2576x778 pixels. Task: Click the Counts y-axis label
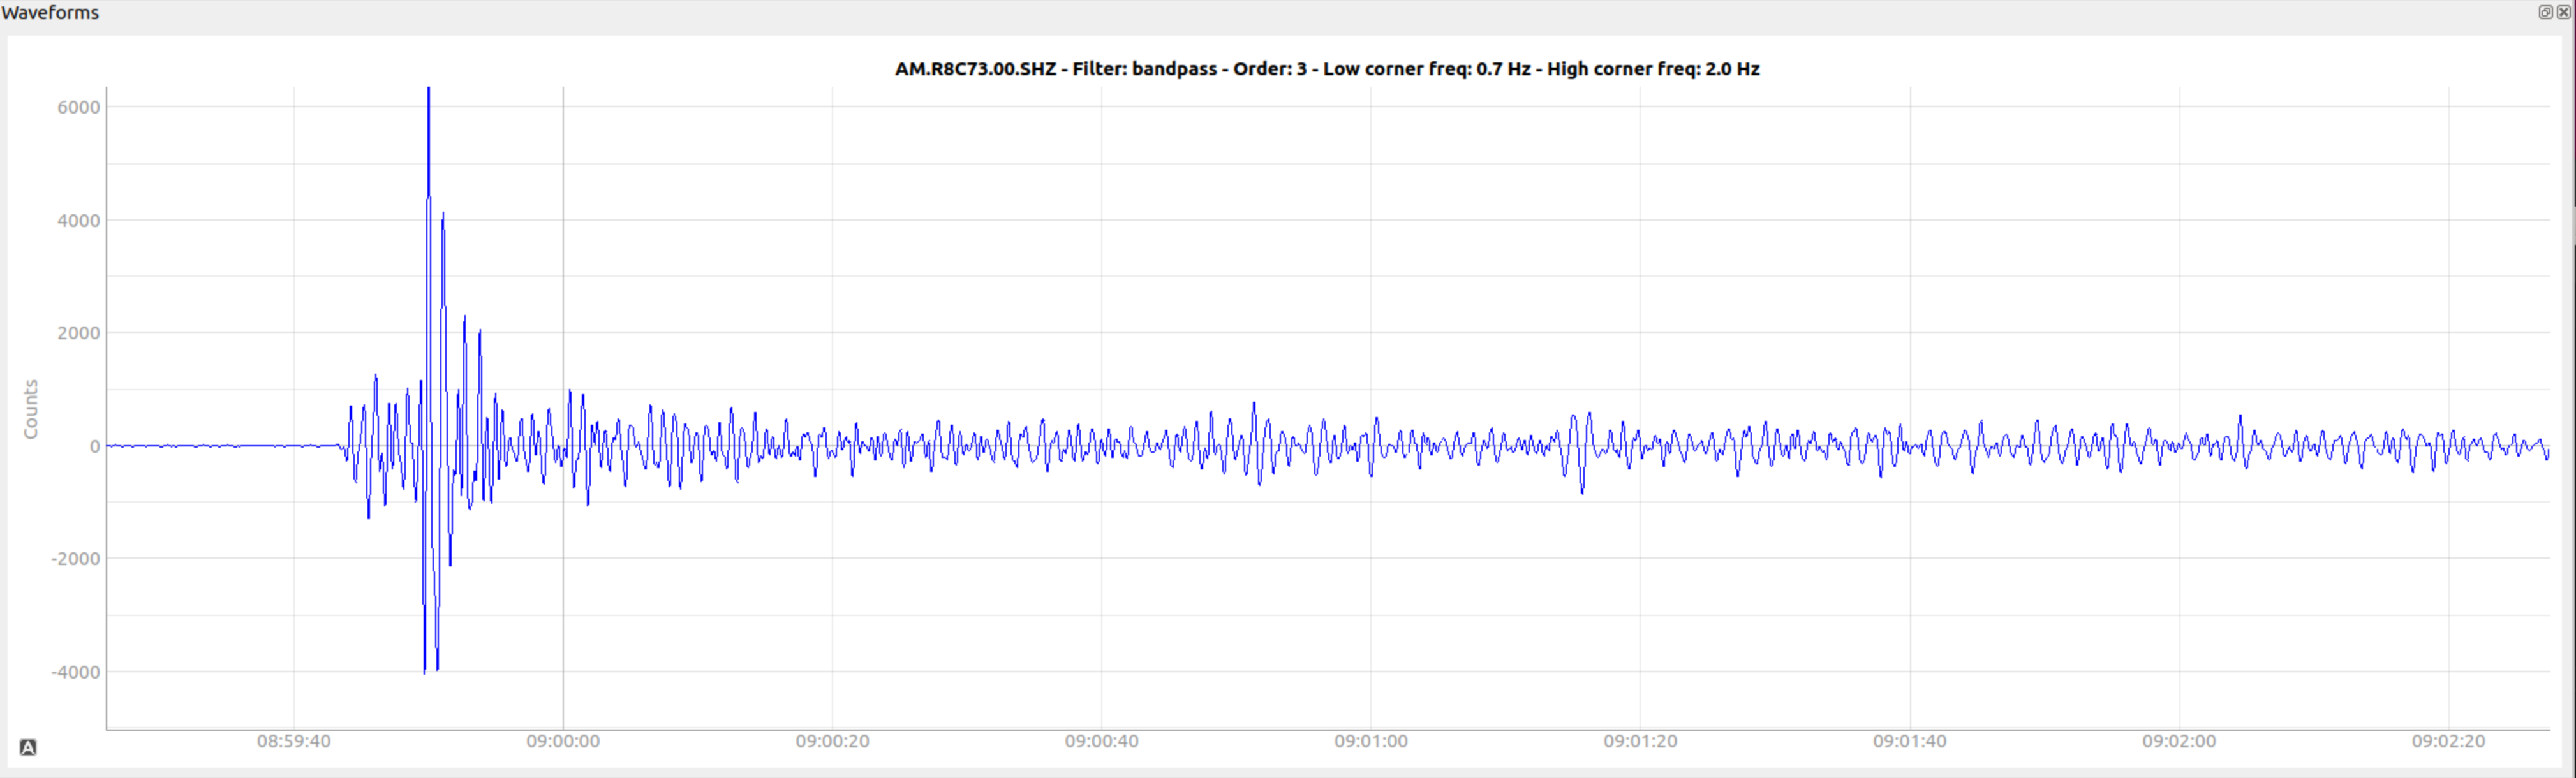coord(31,409)
